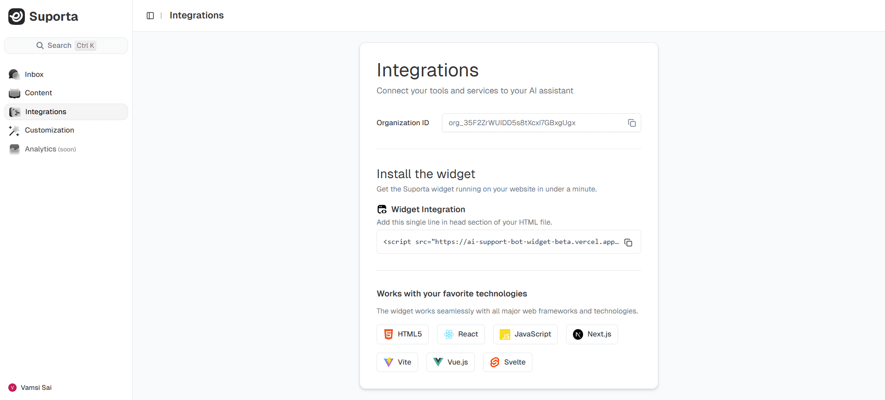
Task: Click the Customization wand icon
Action: coord(14,130)
